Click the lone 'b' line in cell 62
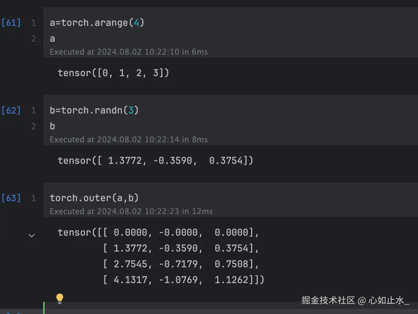 coord(53,126)
